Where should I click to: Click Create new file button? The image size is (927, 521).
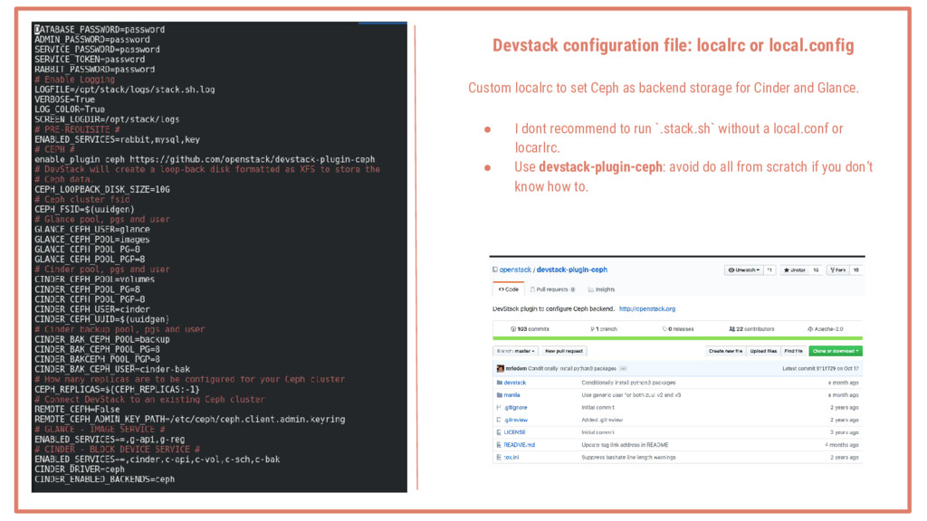pos(725,351)
